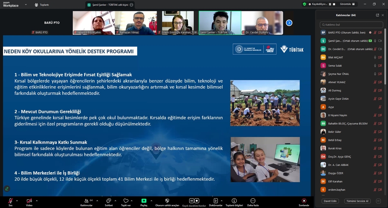Click the Katılımcı bul search field

351,25
